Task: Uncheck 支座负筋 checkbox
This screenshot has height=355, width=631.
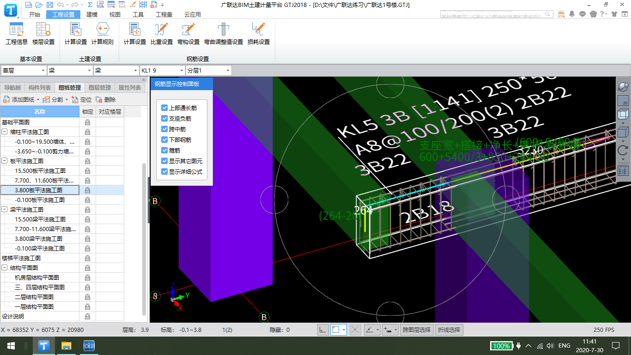Action: [x=164, y=118]
